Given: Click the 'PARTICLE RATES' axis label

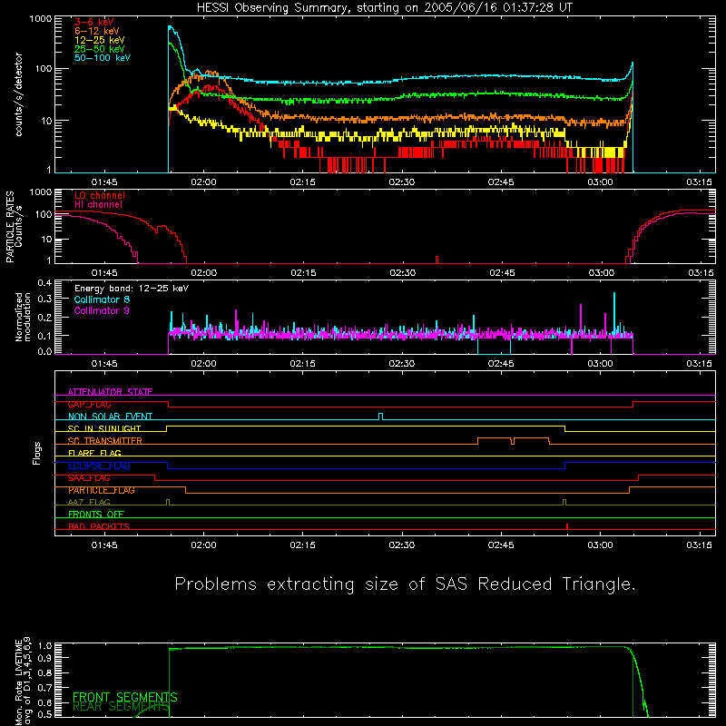Looking at the screenshot, I should [10, 227].
